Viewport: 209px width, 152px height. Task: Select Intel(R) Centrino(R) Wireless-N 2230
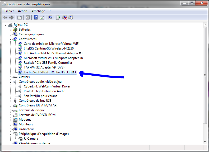[49, 48]
